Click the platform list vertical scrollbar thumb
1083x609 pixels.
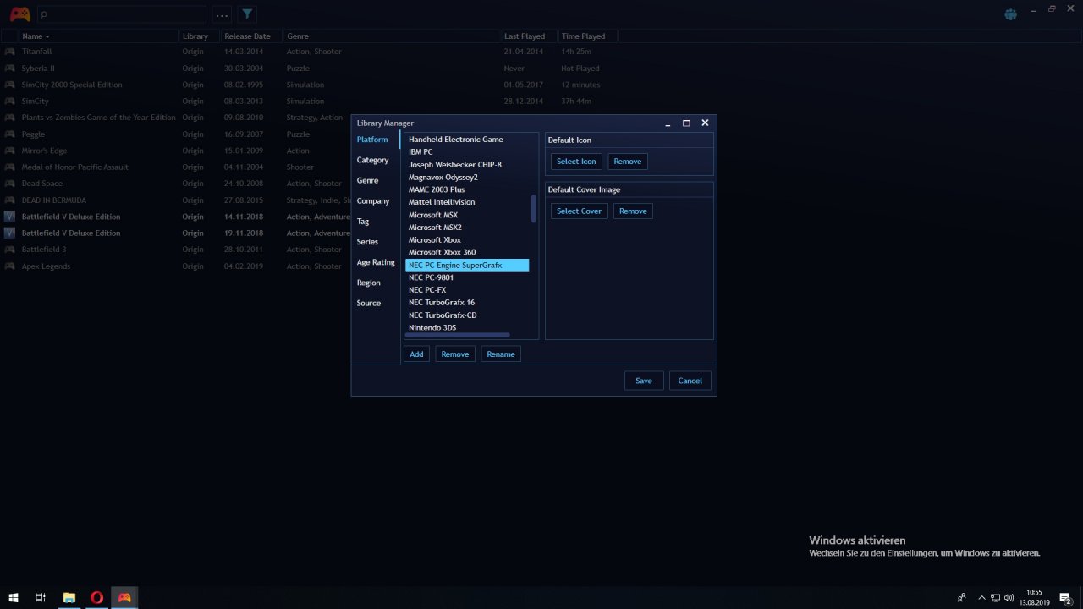coord(533,208)
